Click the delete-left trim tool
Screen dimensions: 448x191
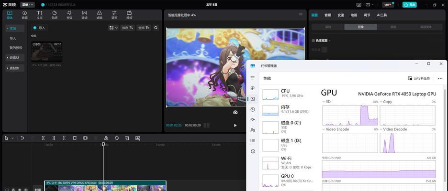coord(54,138)
